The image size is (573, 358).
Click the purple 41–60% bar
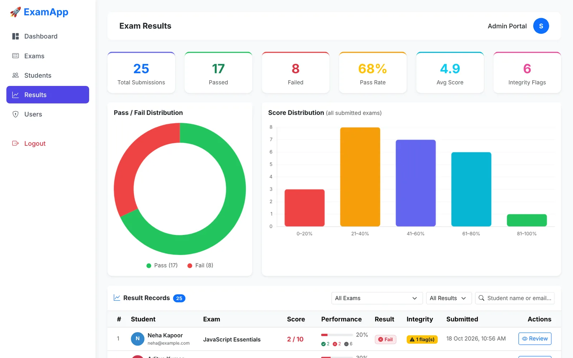pos(415,183)
